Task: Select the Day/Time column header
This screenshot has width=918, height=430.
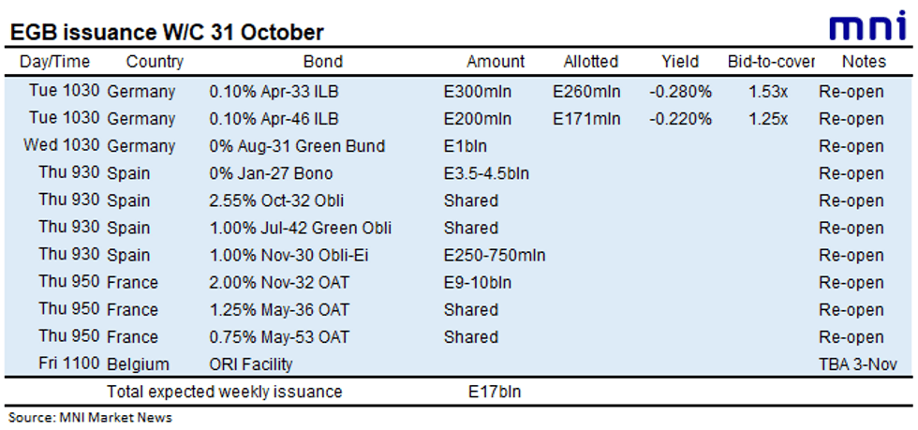Action: point(55,62)
